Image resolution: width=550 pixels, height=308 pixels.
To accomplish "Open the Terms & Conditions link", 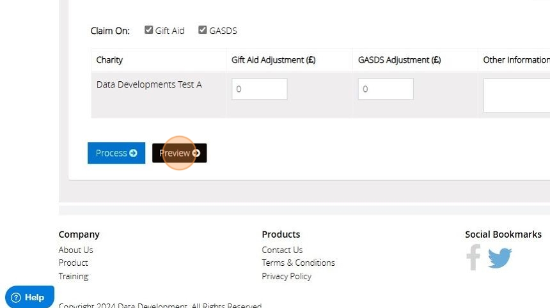I will (x=298, y=263).
